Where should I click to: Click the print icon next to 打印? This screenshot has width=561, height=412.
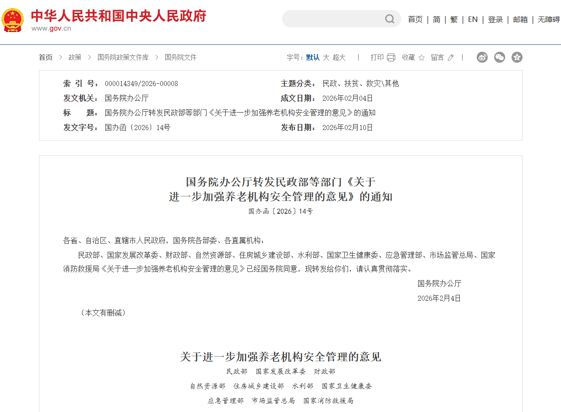pos(391,57)
